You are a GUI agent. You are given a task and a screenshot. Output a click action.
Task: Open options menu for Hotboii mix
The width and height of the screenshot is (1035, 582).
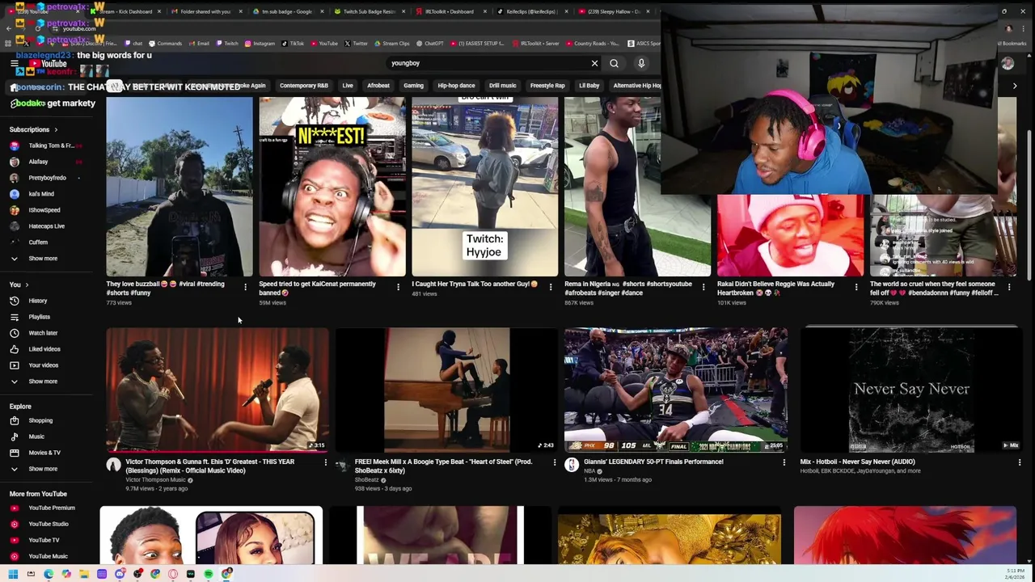pyautogui.click(x=1020, y=462)
